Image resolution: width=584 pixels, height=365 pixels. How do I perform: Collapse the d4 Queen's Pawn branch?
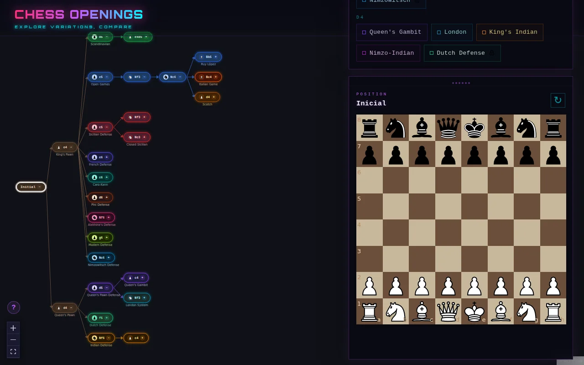coord(71,308)
